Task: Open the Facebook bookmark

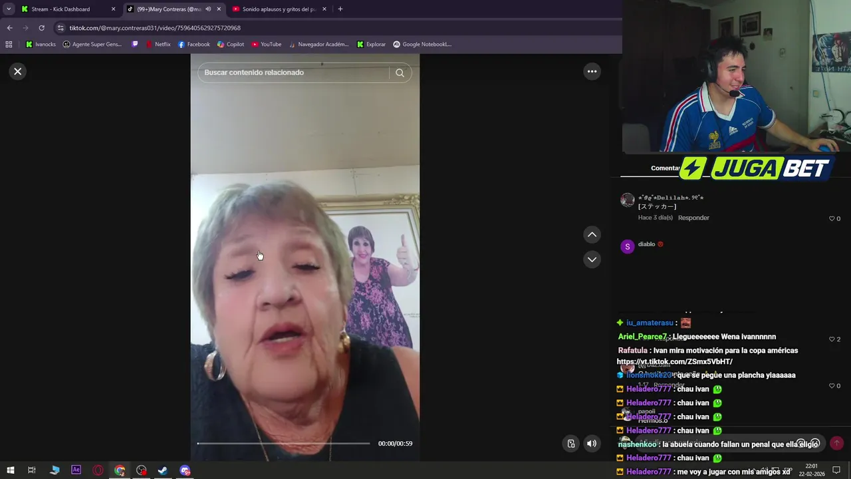Action: [193, 45]
